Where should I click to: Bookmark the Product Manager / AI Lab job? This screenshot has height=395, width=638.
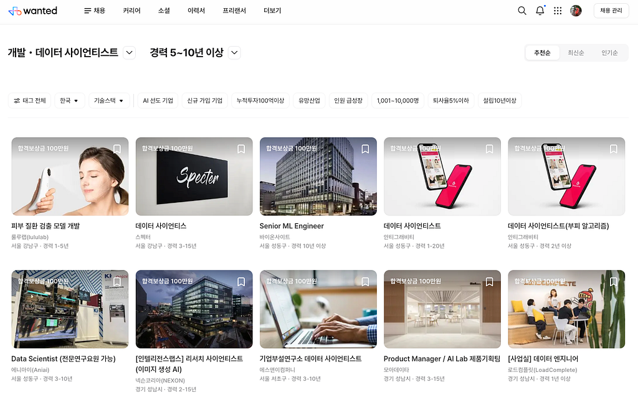click(490, 282)
